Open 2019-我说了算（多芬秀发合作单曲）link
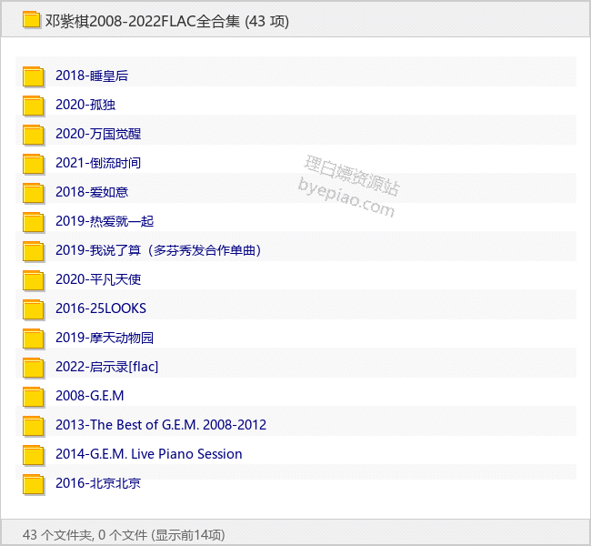 coord(158,250)
